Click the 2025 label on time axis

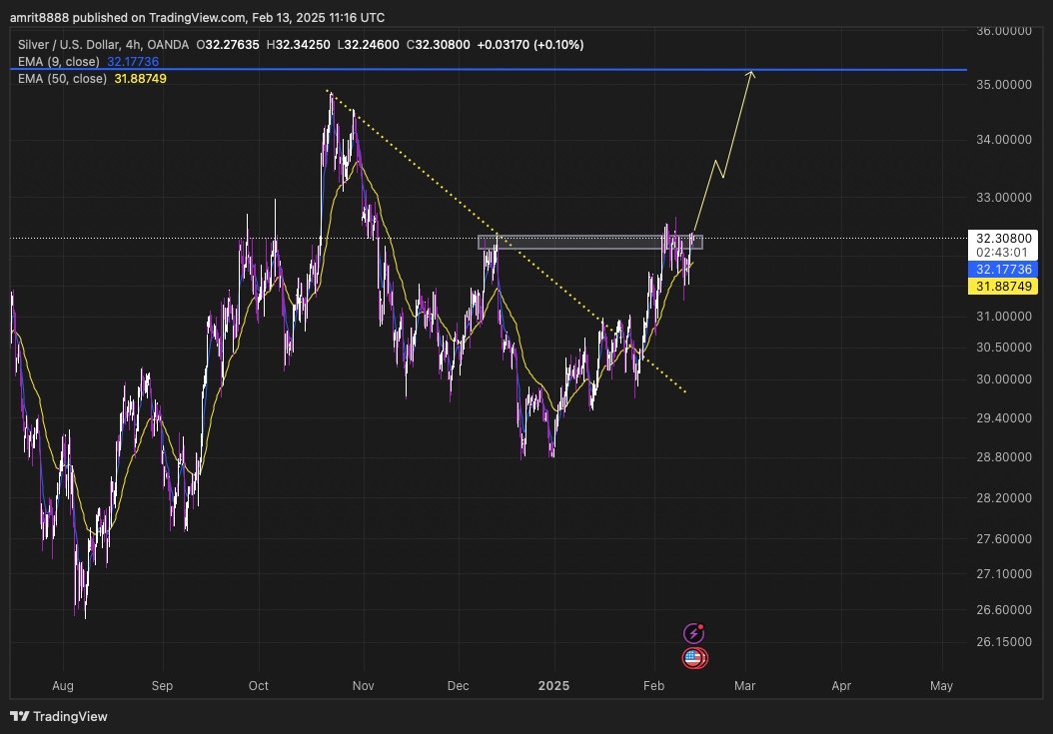coord(554,686)
